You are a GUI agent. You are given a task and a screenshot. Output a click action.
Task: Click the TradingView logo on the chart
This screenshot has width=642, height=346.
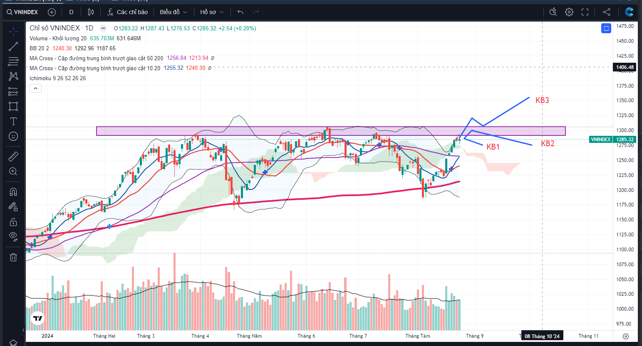click(x=38, y=319)
